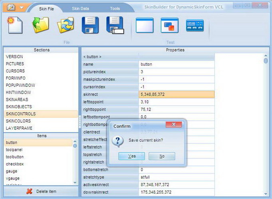Edit the name value field 'button'
This screenshot has height=199, width=272.
tap(177, 64)
